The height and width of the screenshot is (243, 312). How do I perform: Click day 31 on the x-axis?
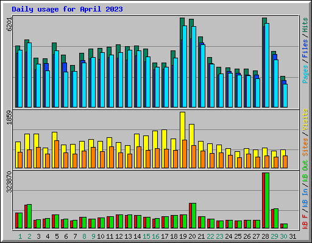pyautogui.click(x=292, y=236)
